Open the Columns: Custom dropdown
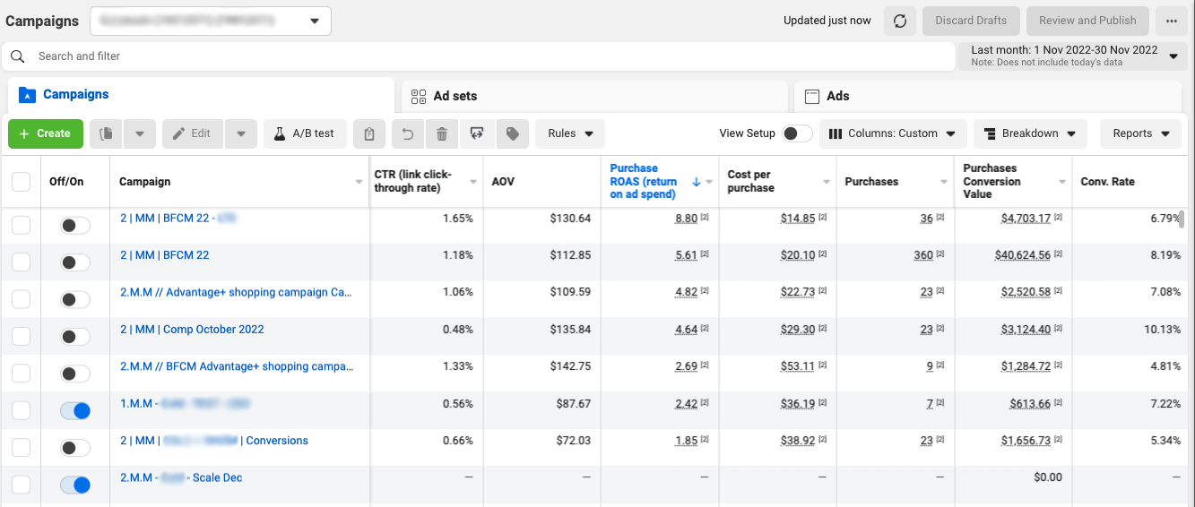 pos(893,133)
